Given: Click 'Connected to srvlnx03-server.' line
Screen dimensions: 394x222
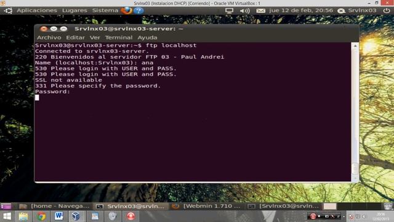Looking at the screenshot, I should click(x=92, y=51).
